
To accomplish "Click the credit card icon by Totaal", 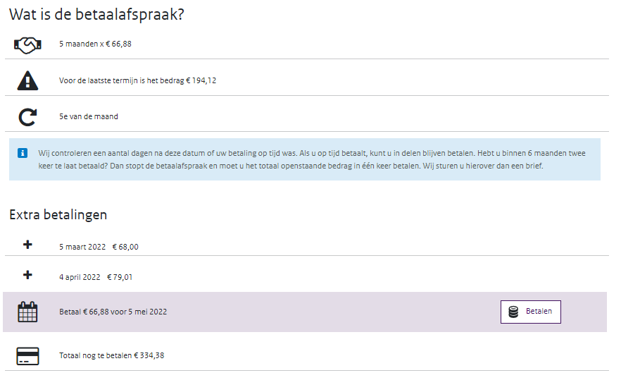I will coord(27,356).
